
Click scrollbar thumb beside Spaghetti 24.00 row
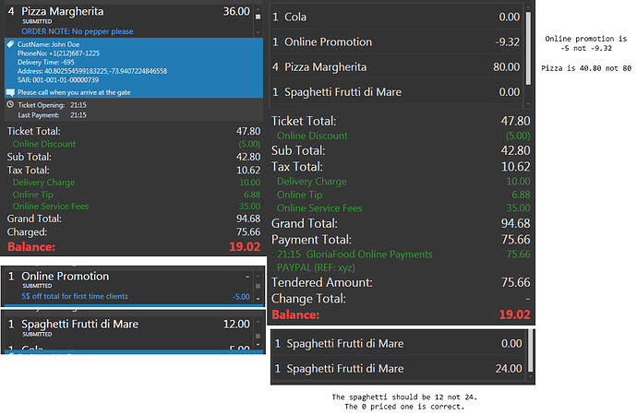530,351
